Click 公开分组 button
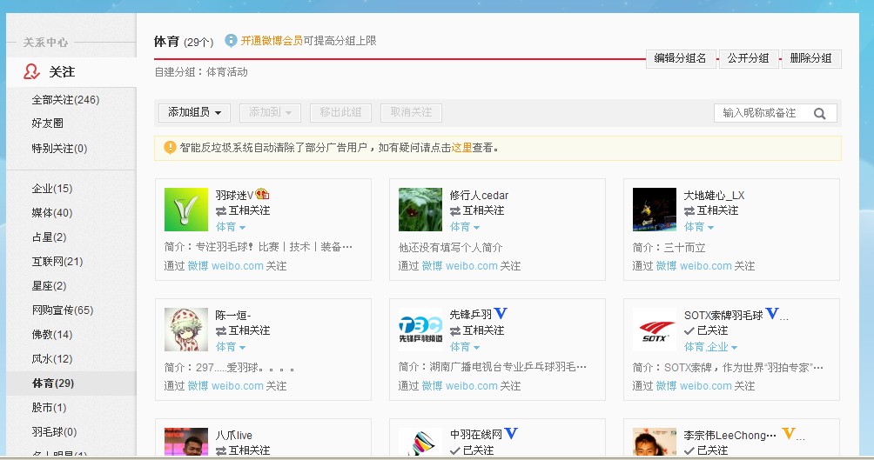This screenshot has width=874, height=460. pos(749,58)
